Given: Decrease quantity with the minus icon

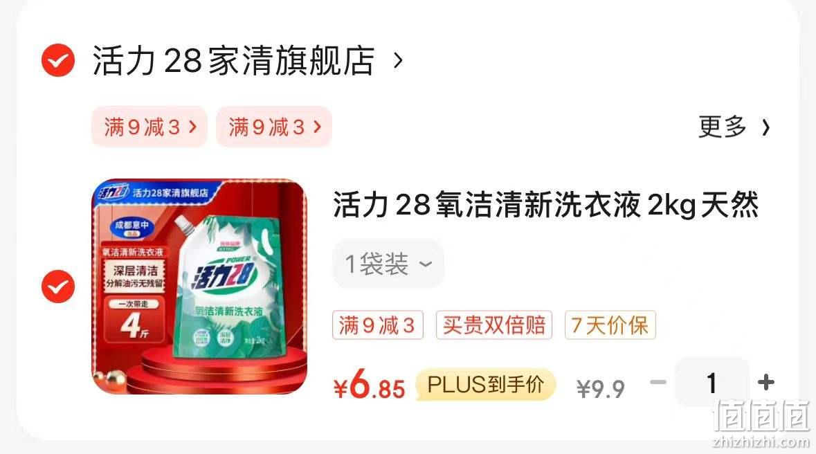Looking at the screenshot, I should pos(658,383).
